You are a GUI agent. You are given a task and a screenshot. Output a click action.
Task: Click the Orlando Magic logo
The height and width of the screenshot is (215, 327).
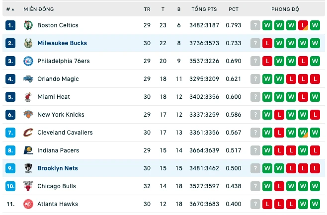[28, 79]
